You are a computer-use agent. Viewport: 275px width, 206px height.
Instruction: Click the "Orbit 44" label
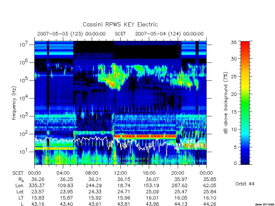(x=245, y=184)
